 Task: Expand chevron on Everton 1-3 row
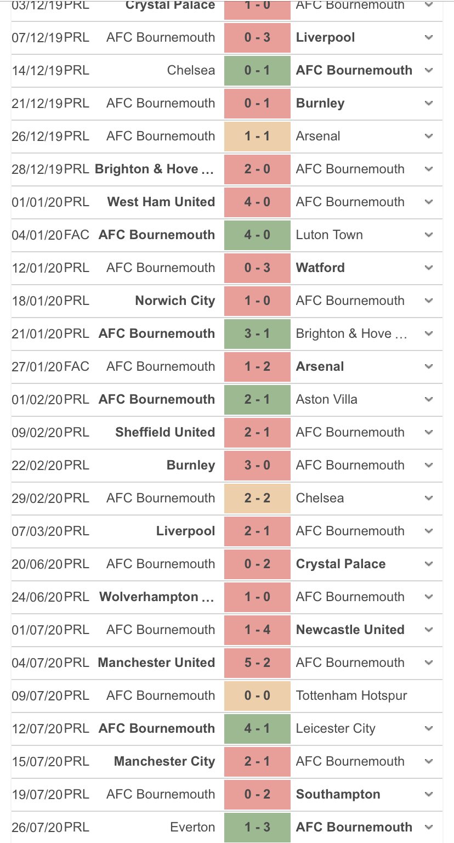[429, 828]
